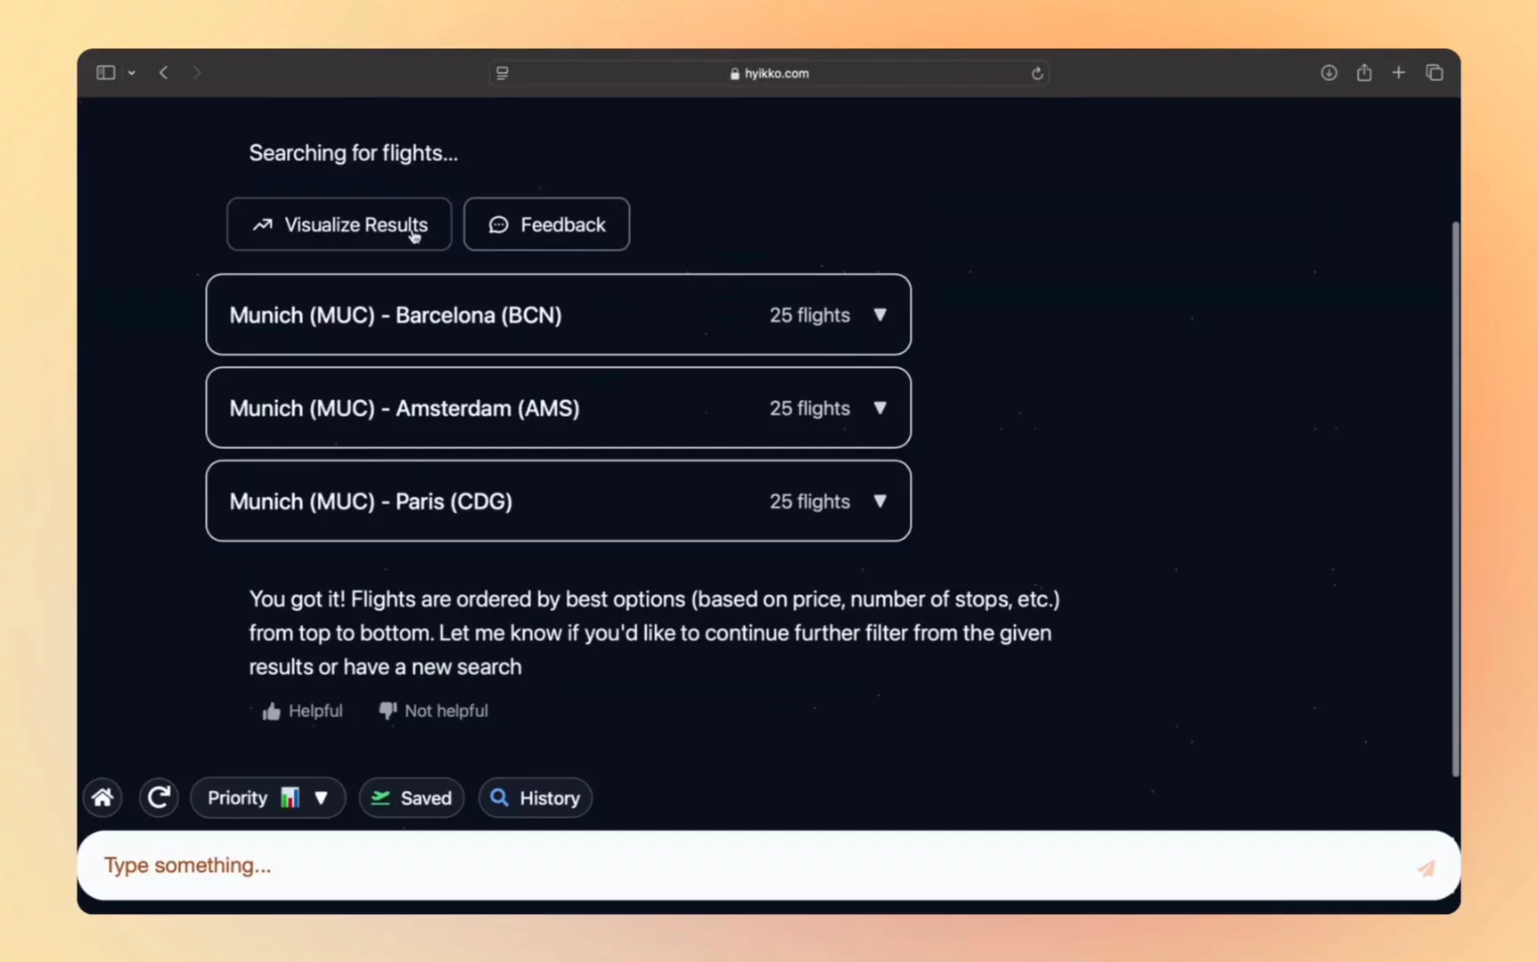Show the tab overview icon
This screenshot has width=1538, height=962.
tap(1435, 73)
